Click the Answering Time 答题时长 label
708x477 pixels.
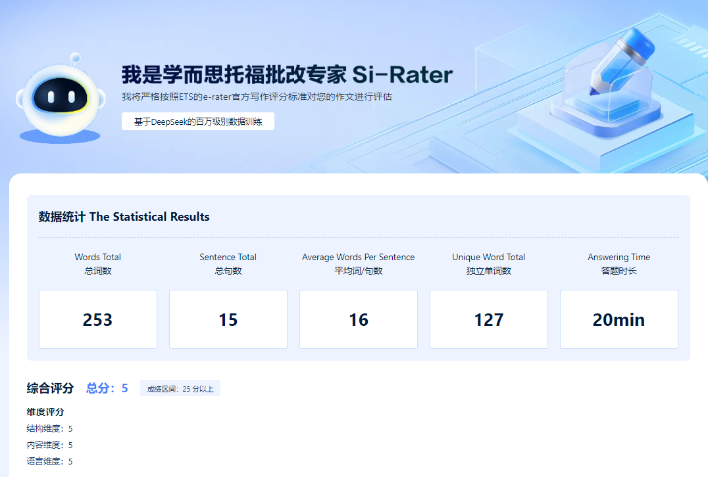coord(619,263)
